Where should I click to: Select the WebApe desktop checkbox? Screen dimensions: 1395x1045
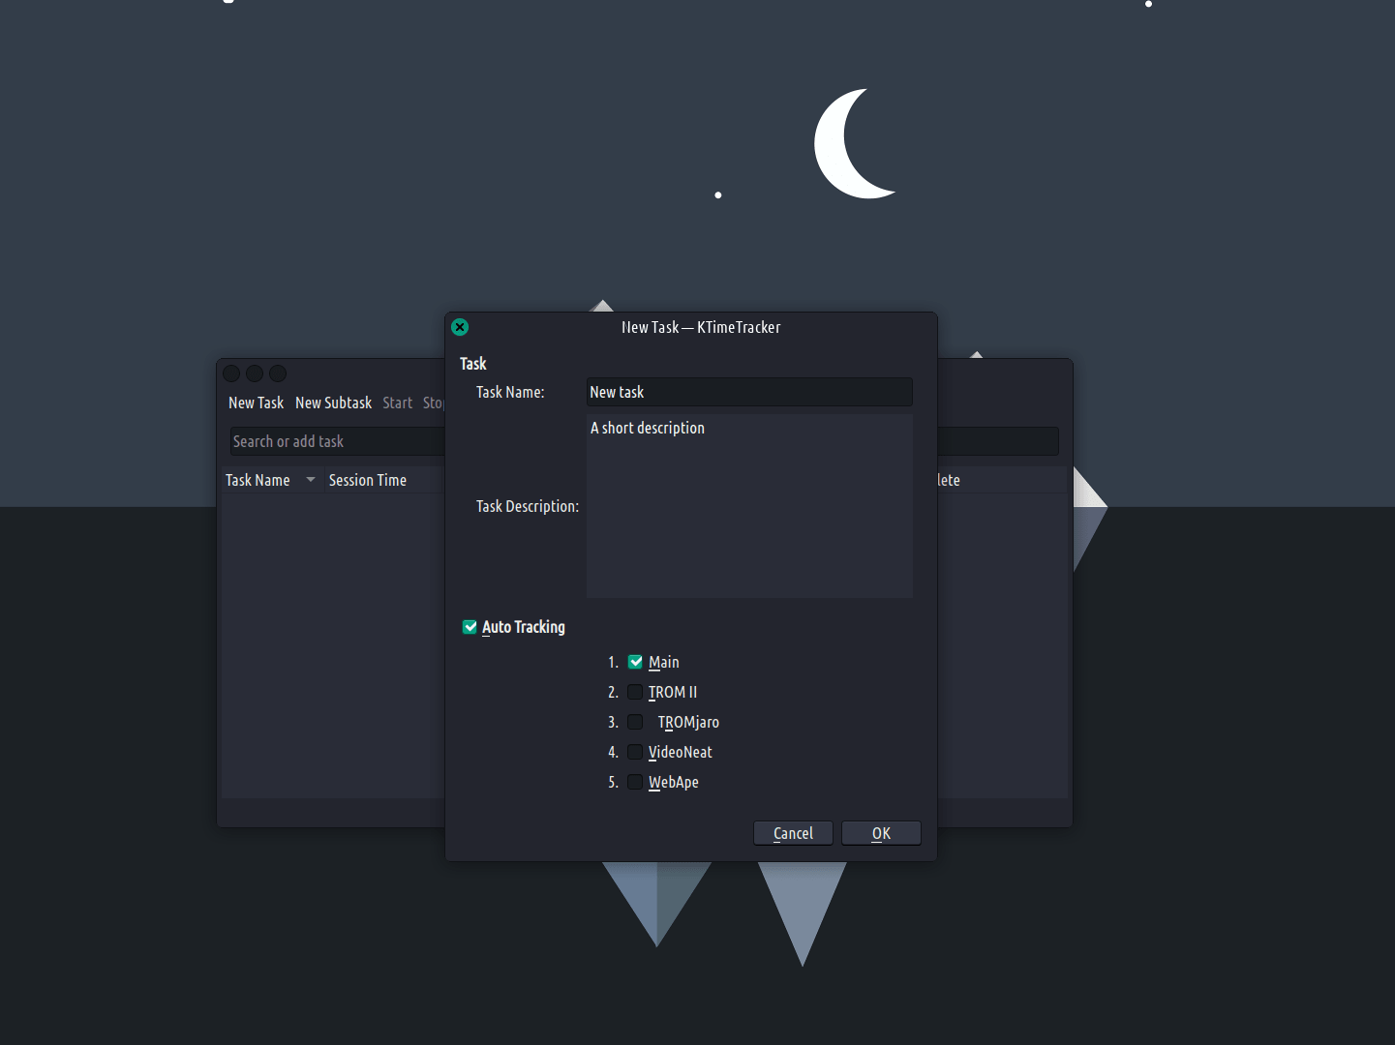pyautogui.click(x=635, y=782)
